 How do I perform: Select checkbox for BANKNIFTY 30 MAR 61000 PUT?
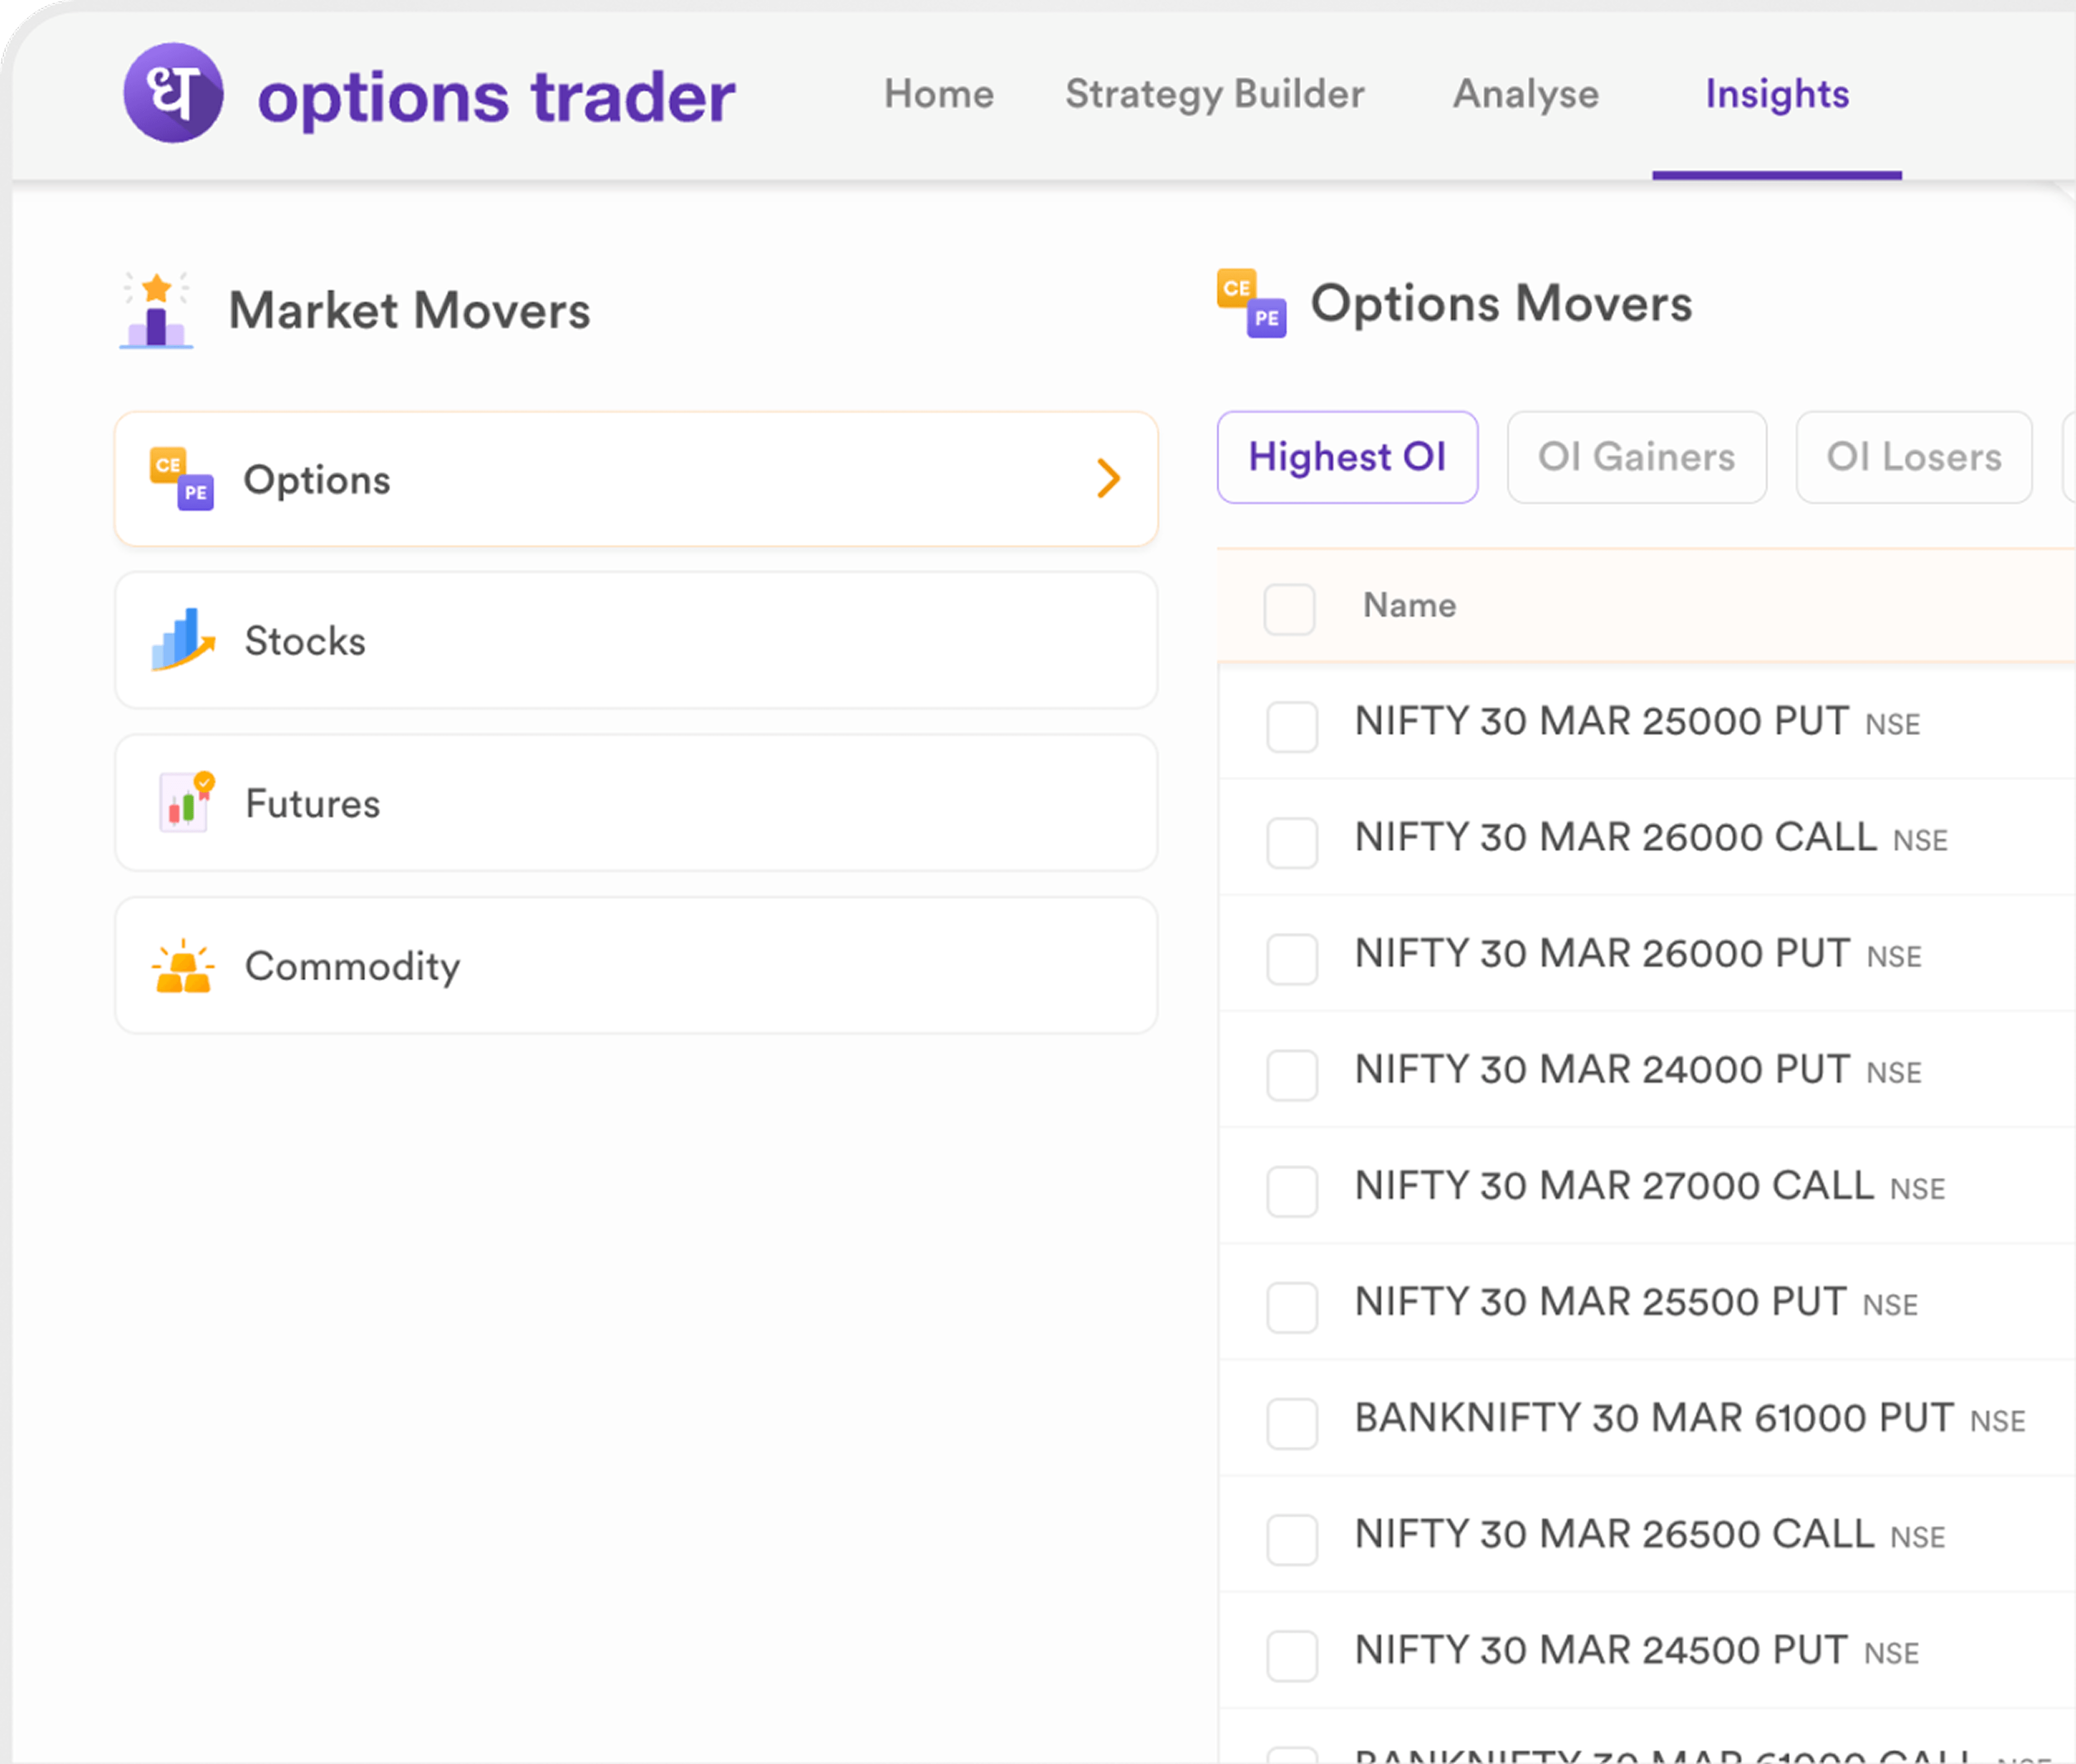[1291, 1422]
